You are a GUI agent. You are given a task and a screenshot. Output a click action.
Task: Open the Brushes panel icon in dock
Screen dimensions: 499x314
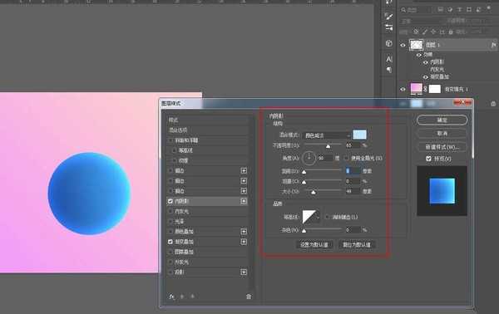coord(388,16)
